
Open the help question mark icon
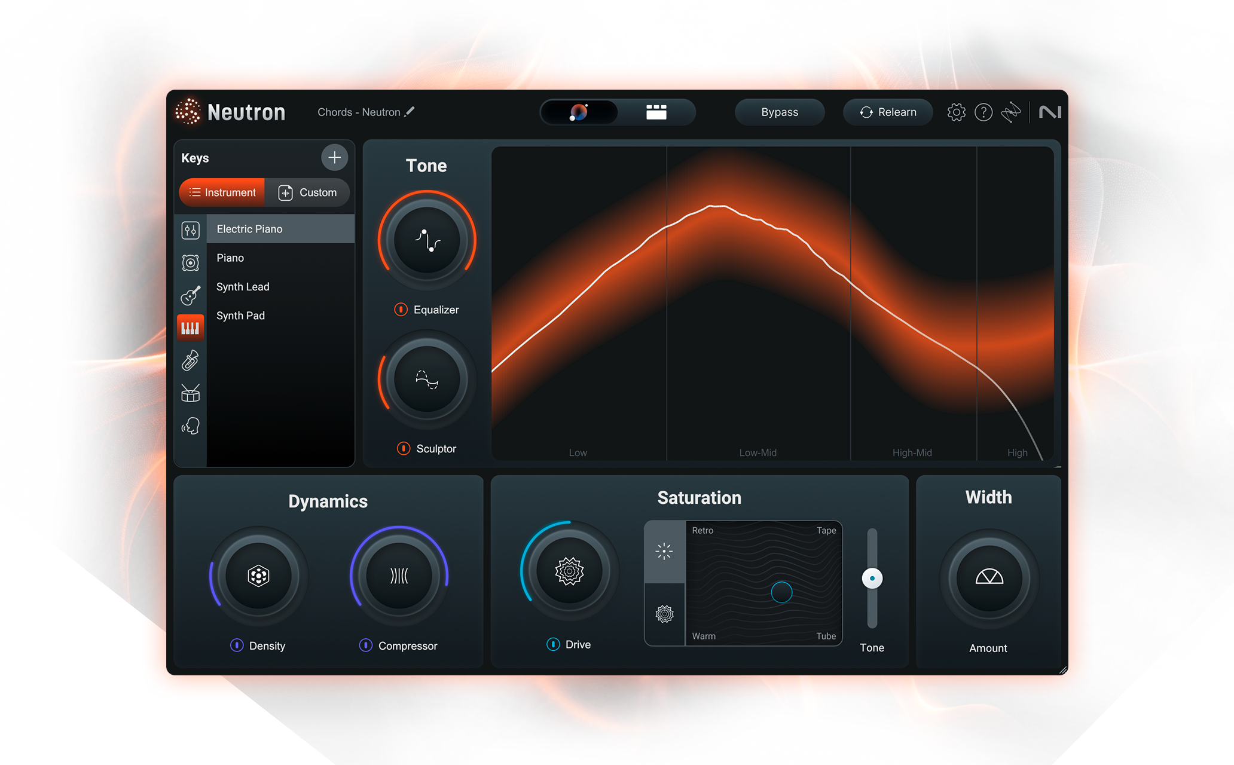click(x=983, y=112)
